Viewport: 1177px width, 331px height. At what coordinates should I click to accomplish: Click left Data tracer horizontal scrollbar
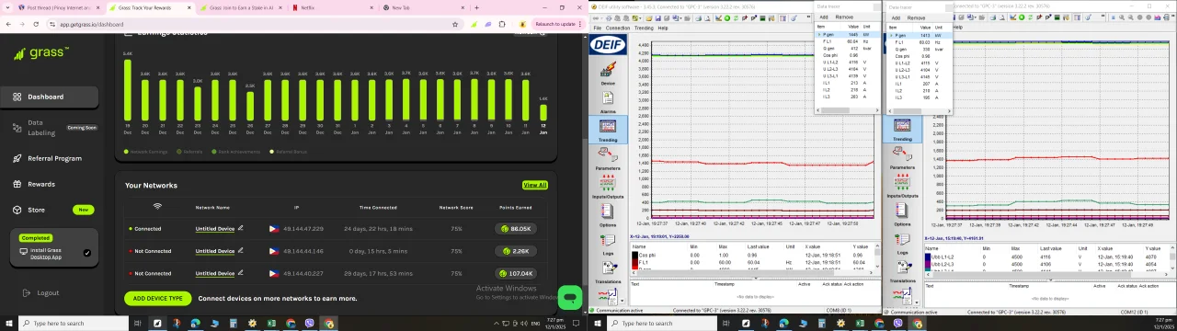pyautogui.click(x=846, y=109)
